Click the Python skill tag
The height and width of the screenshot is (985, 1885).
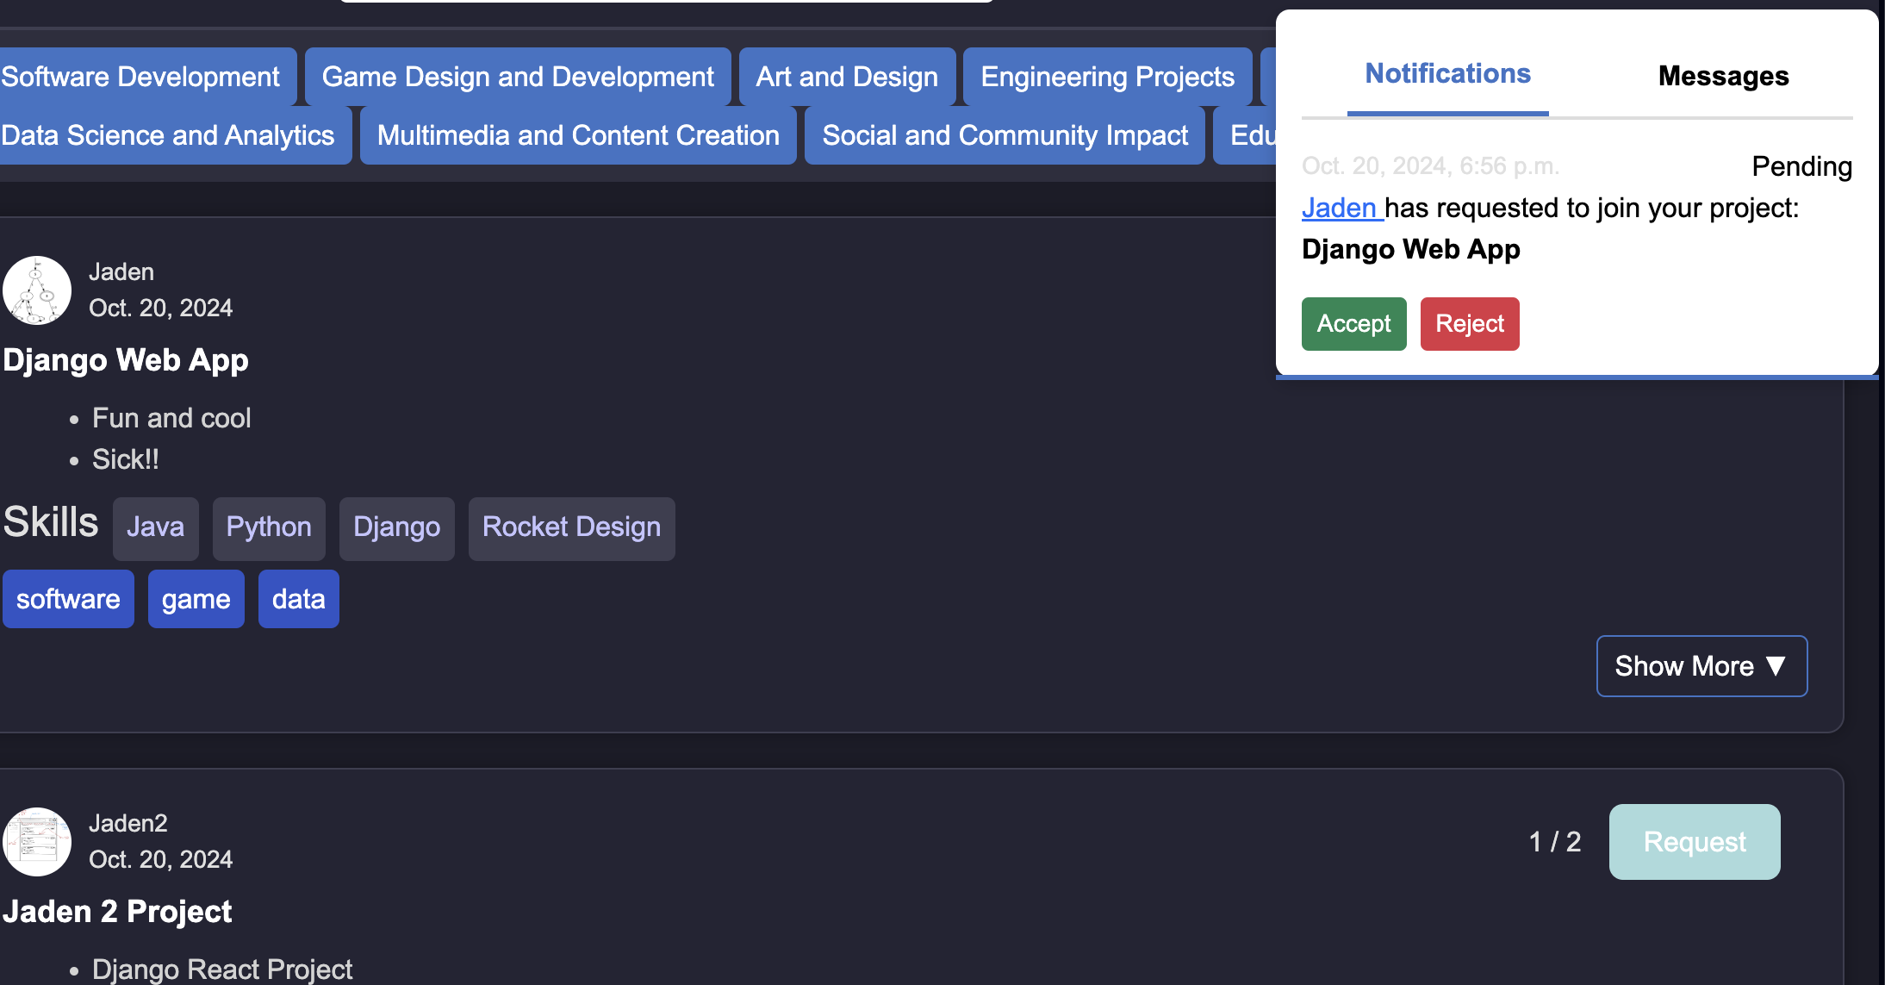269,527
